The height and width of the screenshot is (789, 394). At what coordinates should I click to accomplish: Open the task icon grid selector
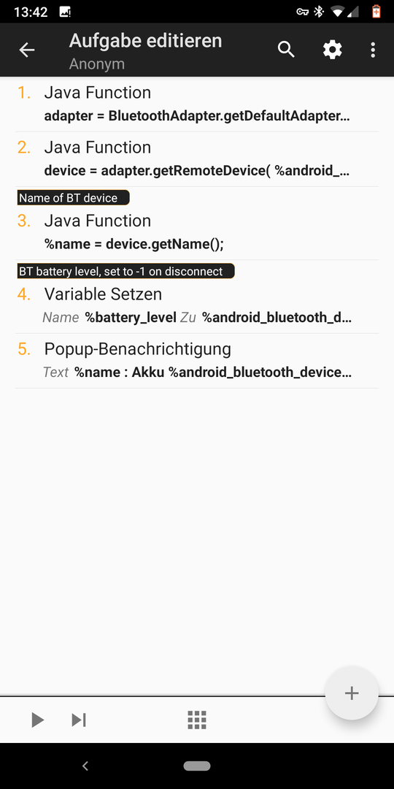click(x=197, y=720)
